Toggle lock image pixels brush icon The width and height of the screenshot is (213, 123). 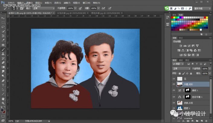coord(183,73)
